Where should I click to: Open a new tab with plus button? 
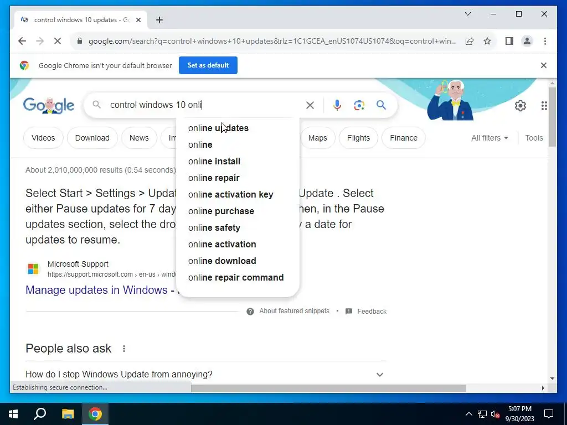tap(159, 20)
